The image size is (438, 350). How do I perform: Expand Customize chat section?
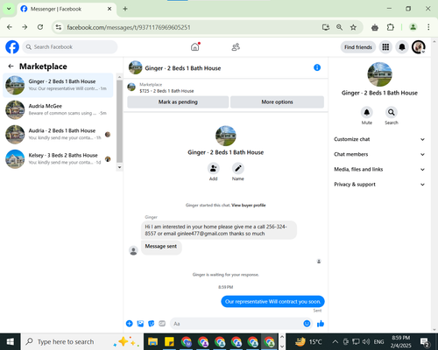click(x=379, y=139)
